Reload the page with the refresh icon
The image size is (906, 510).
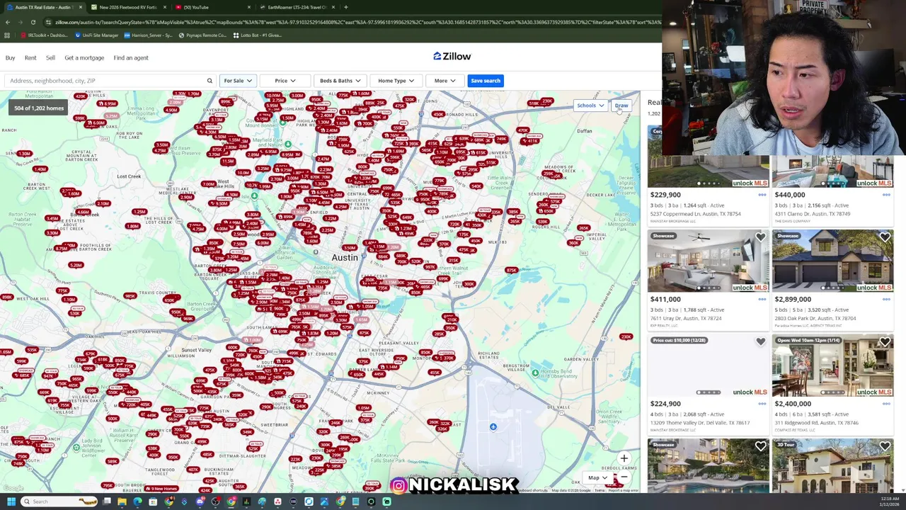click(x=33, y=22)
